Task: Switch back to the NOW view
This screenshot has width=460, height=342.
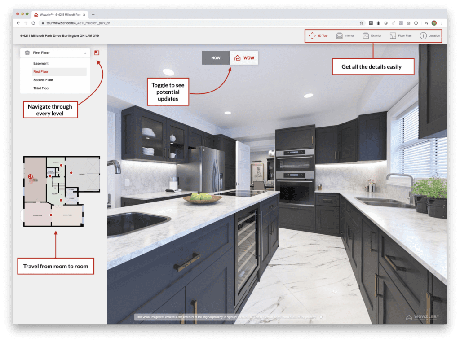Action: point(216,57)
